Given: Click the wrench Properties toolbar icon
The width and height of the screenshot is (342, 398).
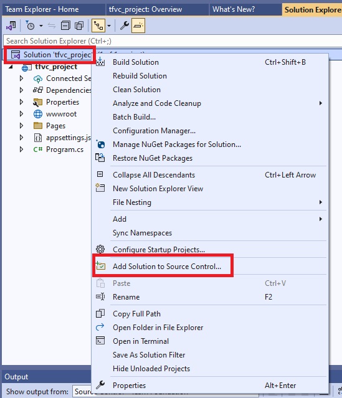Looking at the screenshot, I should tap(125, 26).
